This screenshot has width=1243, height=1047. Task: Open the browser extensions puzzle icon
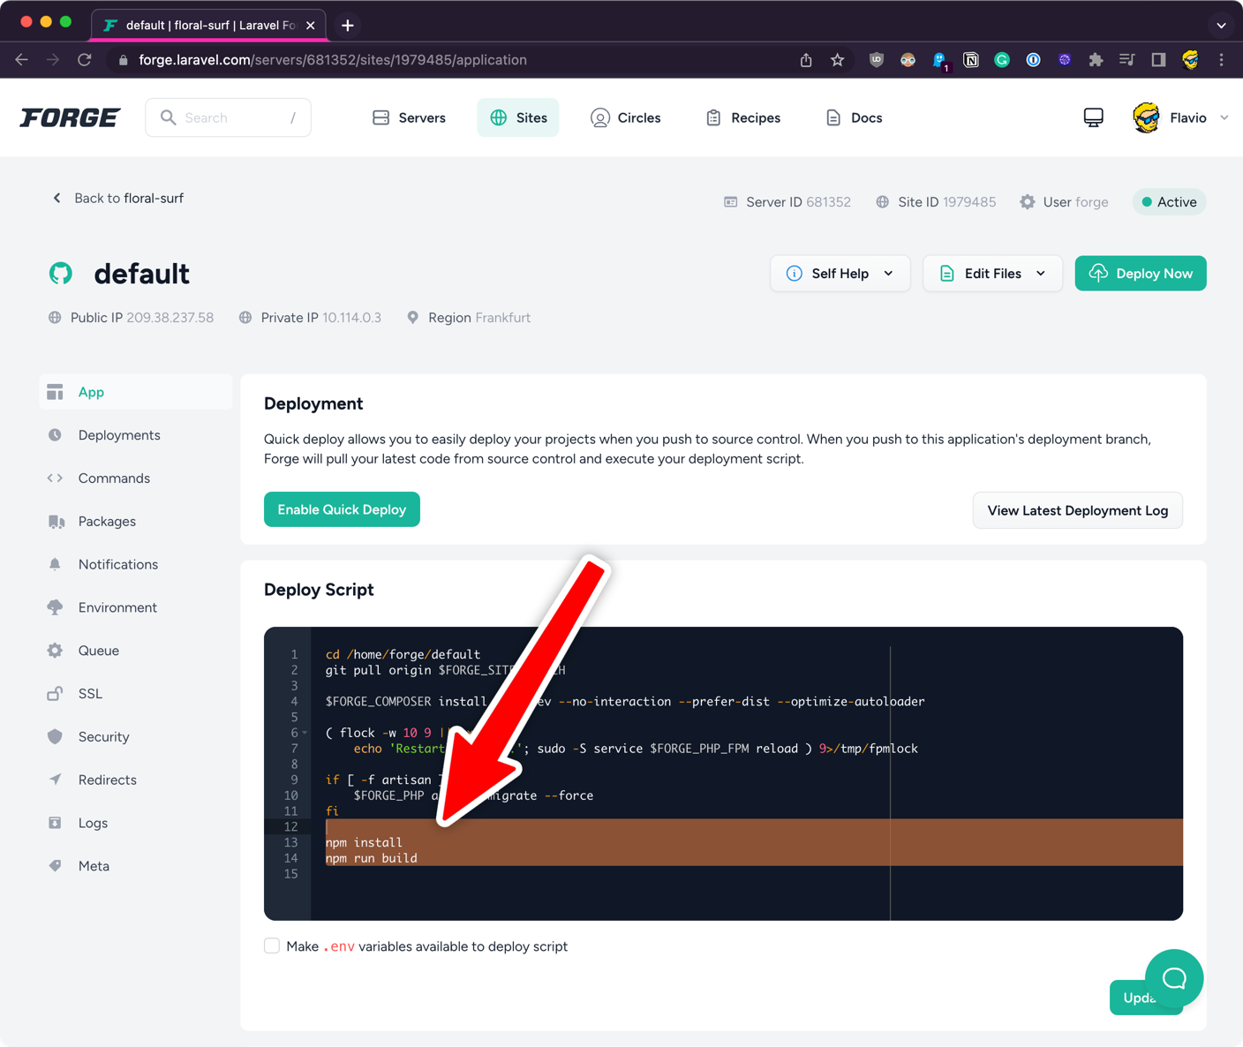(x=1096, y=60)
